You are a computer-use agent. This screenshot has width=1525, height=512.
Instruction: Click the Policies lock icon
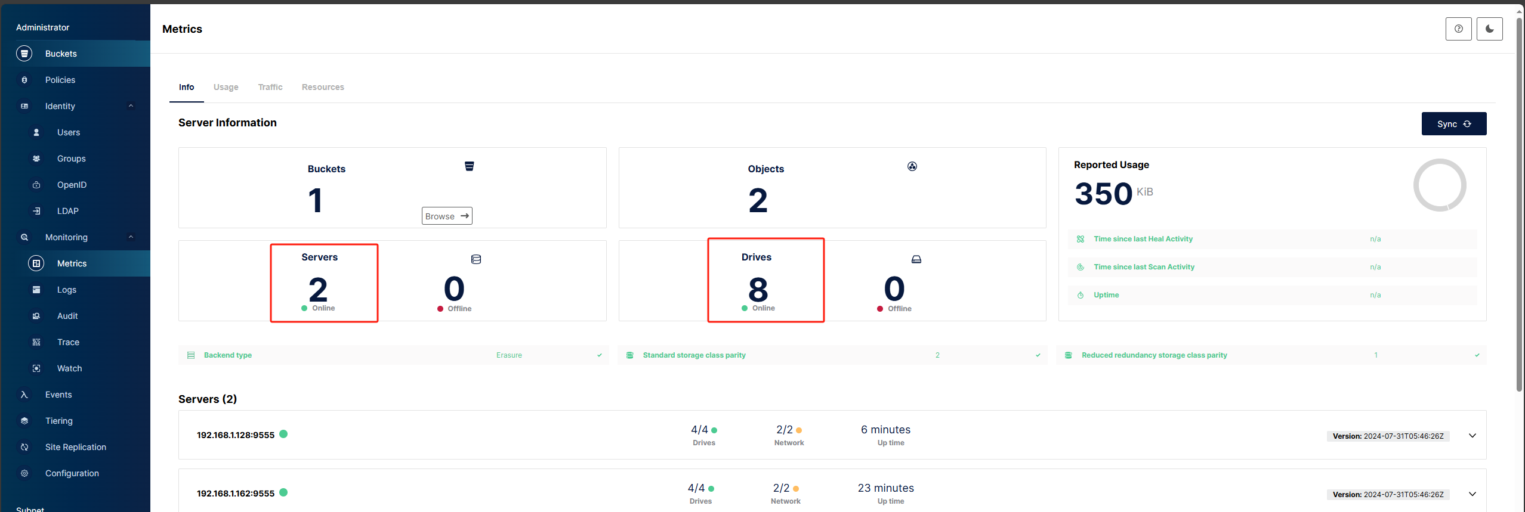point(24,80)
